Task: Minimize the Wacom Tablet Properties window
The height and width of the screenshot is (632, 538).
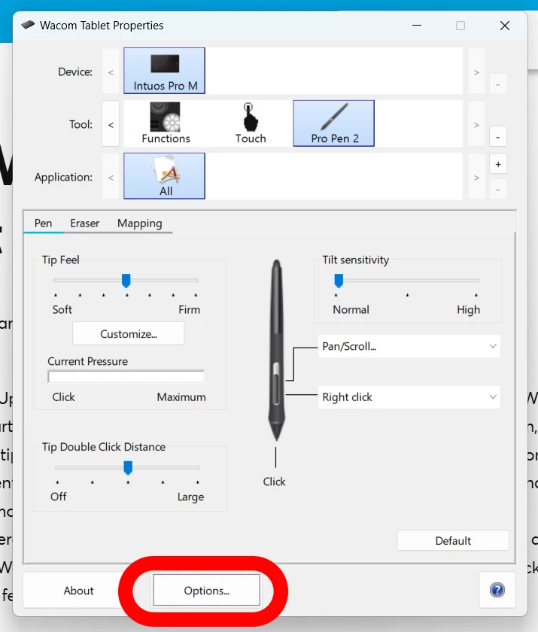Action: pyautogui.click(x=417, y=26)
